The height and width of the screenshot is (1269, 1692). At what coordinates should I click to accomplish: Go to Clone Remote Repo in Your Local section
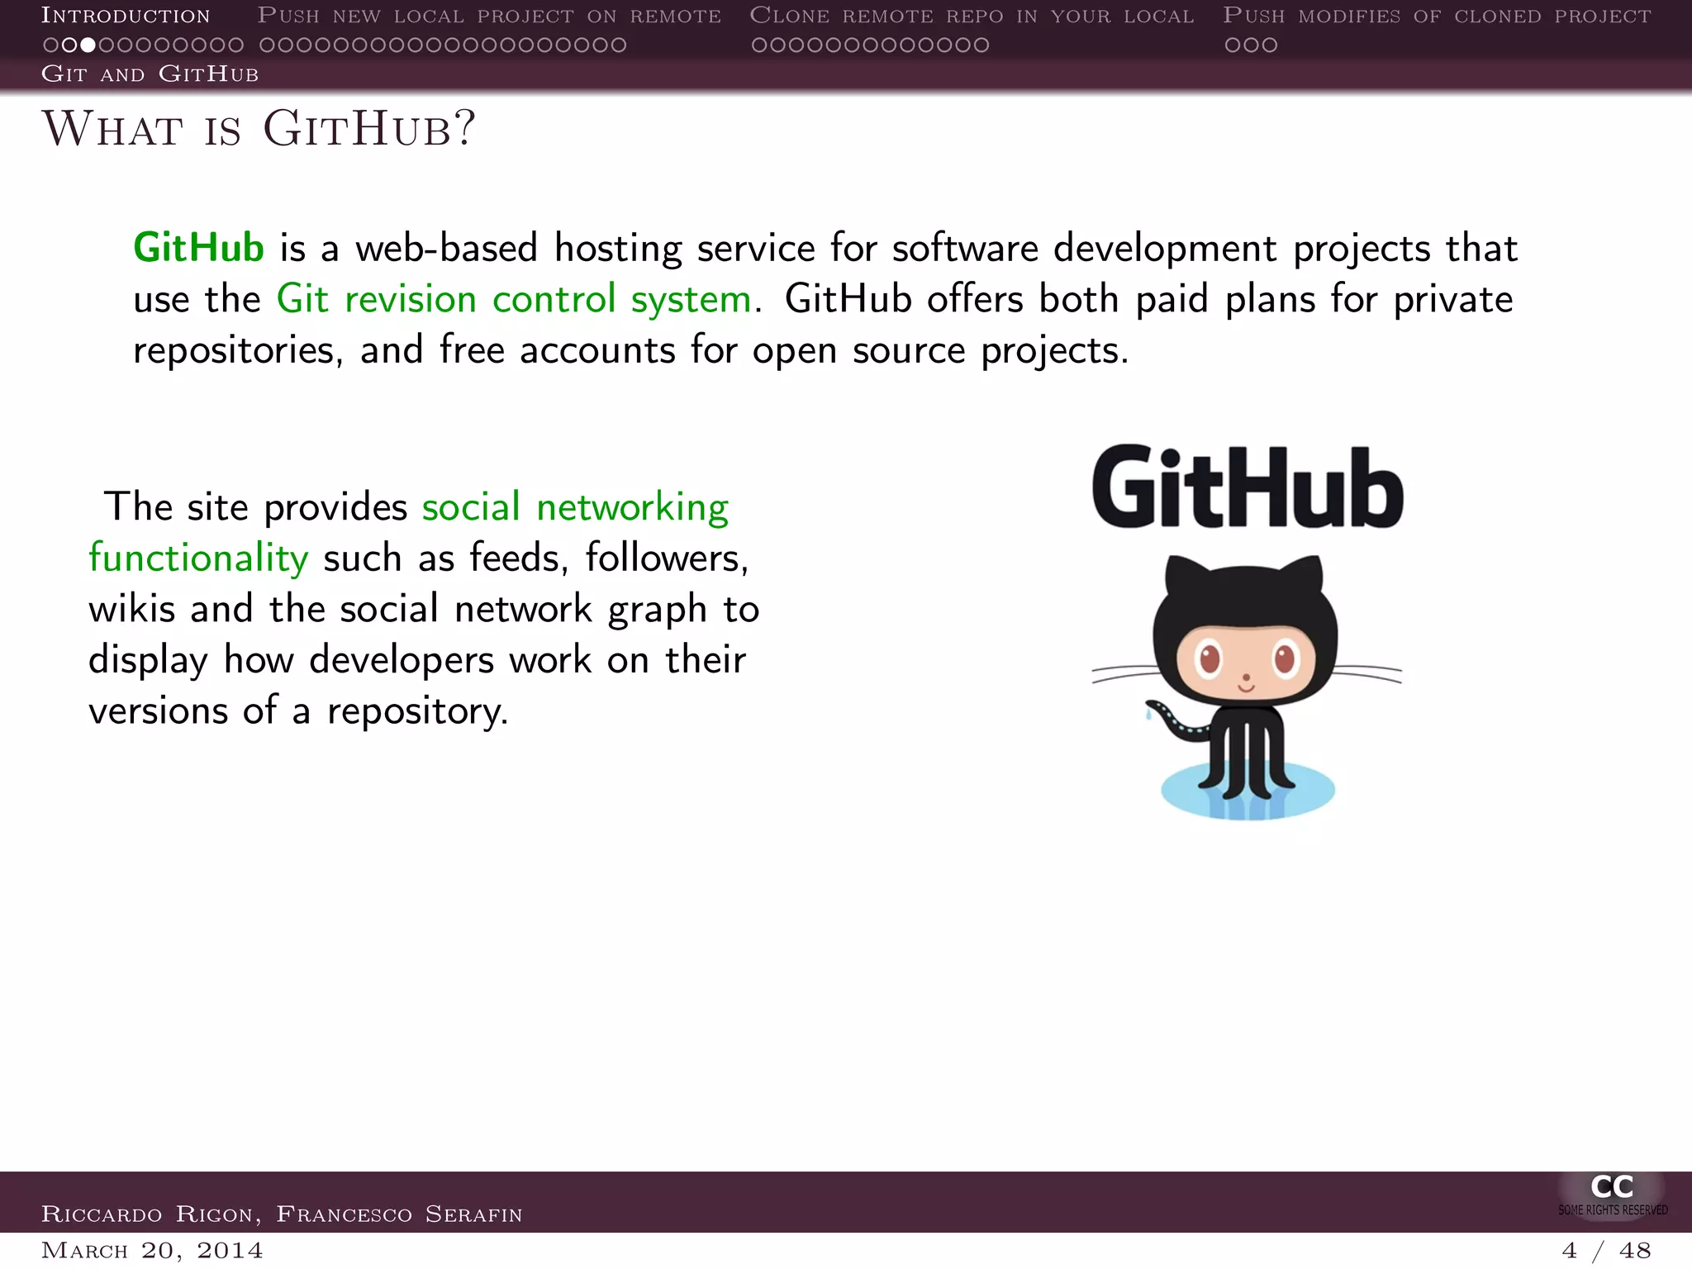tap(972, 16)
